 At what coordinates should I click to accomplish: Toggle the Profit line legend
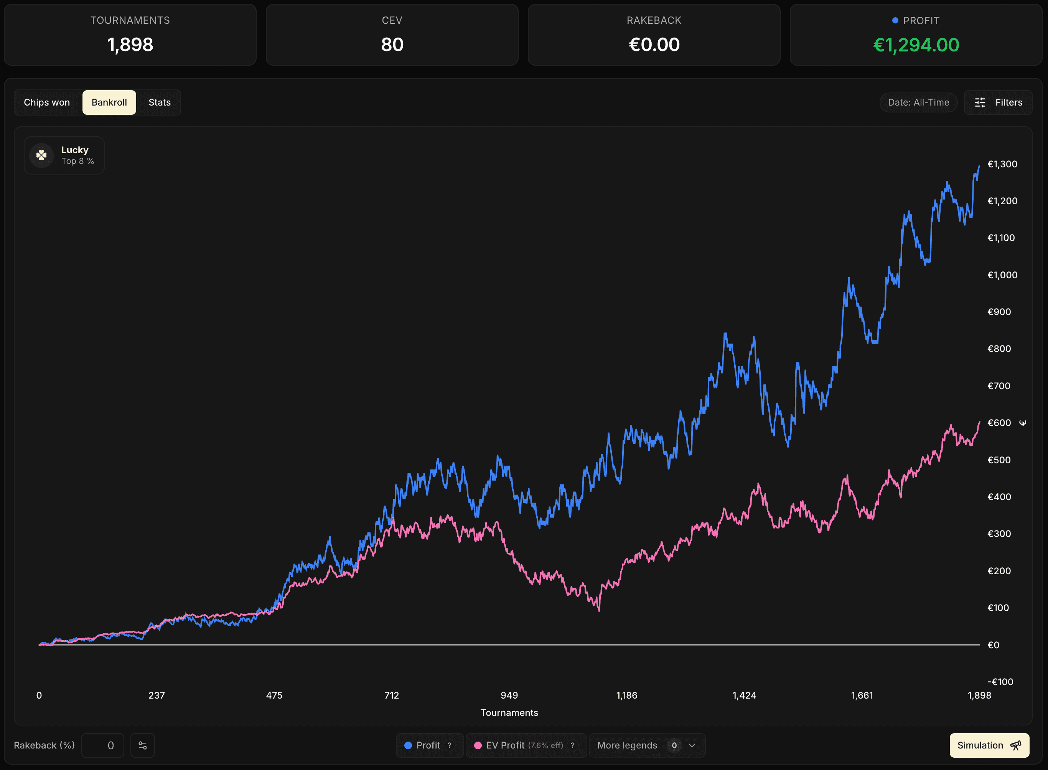428,745
